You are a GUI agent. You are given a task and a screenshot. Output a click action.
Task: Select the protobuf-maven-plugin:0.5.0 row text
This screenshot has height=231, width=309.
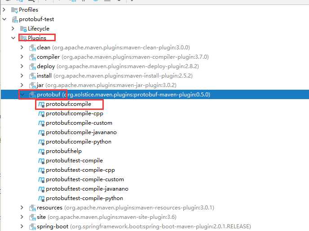(x=124, y=95)
